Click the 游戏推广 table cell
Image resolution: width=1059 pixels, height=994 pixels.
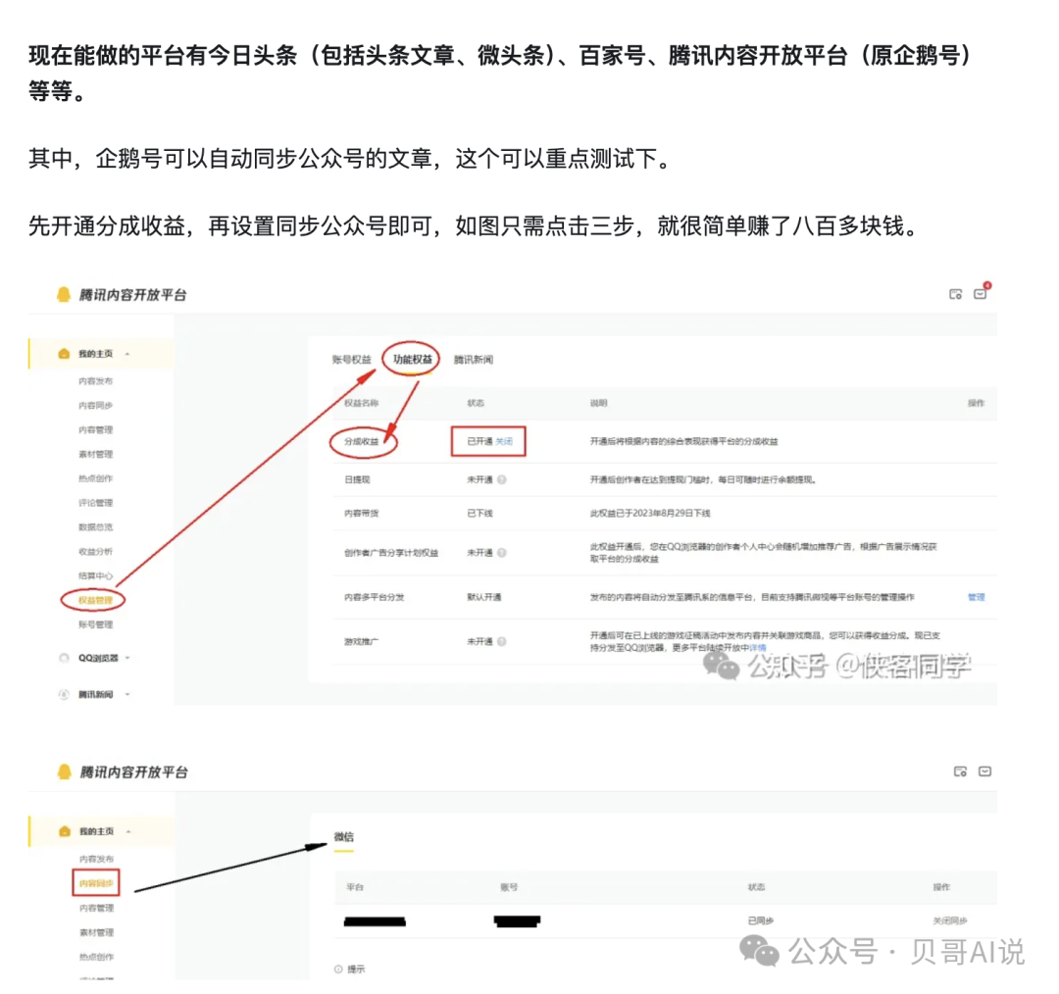[x=361, y=641]
